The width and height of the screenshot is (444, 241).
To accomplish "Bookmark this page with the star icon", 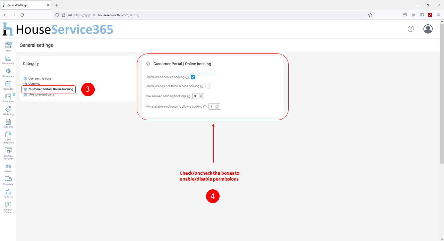I will 370,15.
